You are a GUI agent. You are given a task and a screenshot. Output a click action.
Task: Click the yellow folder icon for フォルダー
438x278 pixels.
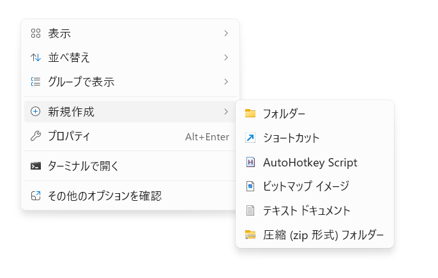[250, 113]
